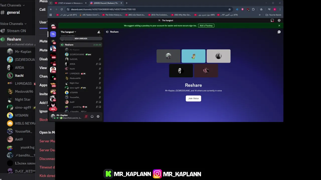
Task: Switch to irl stream in Morocco tab
Action: point(70,3)
